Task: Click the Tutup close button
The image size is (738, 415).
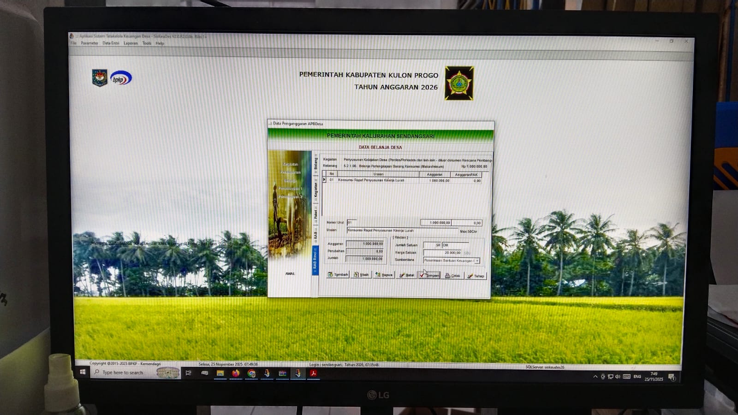Action: (x=476, y=276)
